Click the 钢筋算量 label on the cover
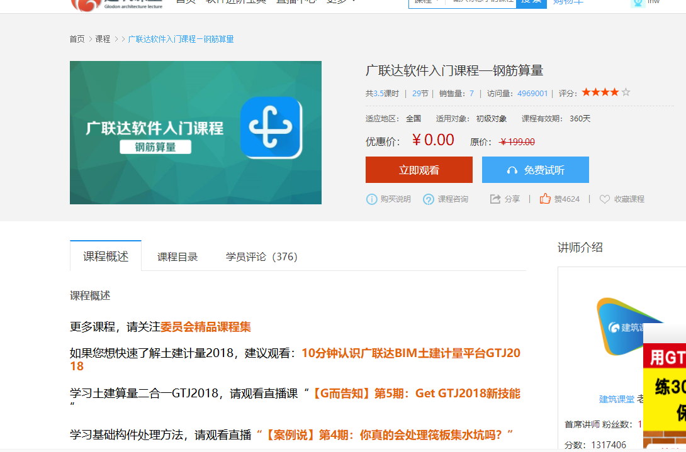 click(155, 147)
